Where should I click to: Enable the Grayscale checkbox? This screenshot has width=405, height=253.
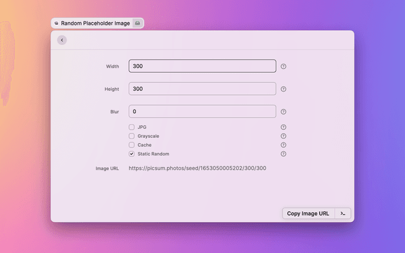click(x=132, y=136)
